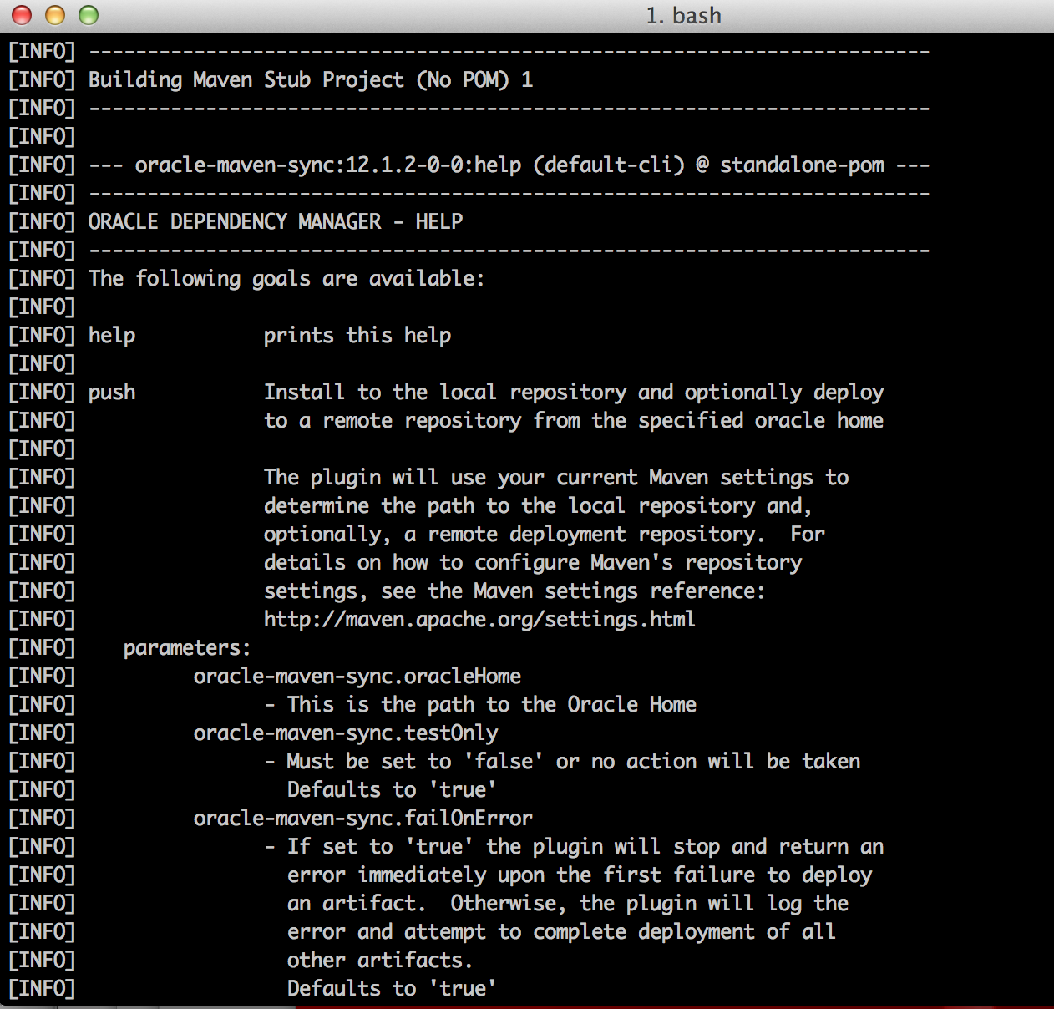
Task: Close the bash terminal window
Action: [22, 15]
